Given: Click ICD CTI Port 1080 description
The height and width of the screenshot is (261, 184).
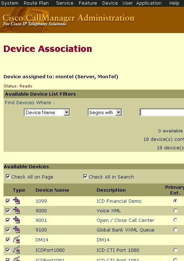Looking at the screenshot, I should pos(118,250).
